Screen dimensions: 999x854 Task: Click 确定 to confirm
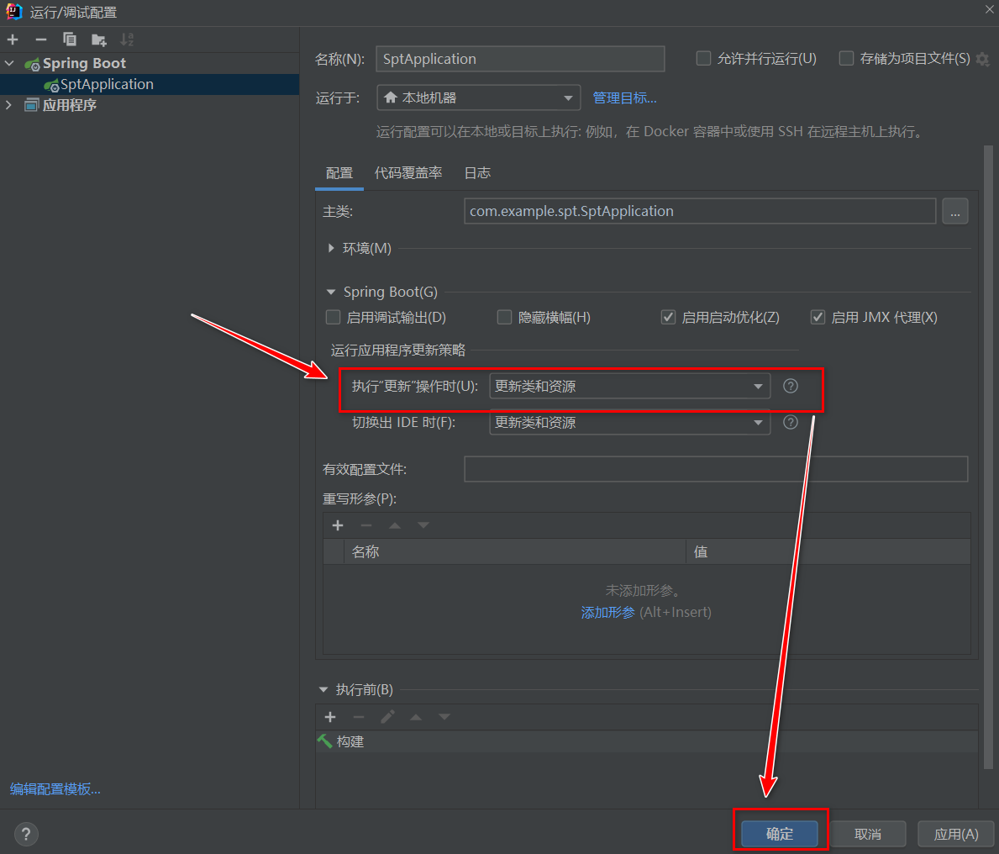[779, 834]
